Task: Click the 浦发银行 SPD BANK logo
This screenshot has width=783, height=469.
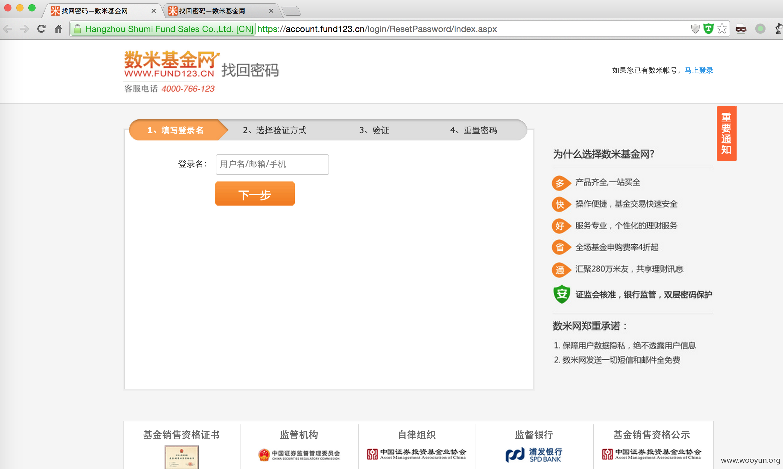Action: [x=534, y=455]
